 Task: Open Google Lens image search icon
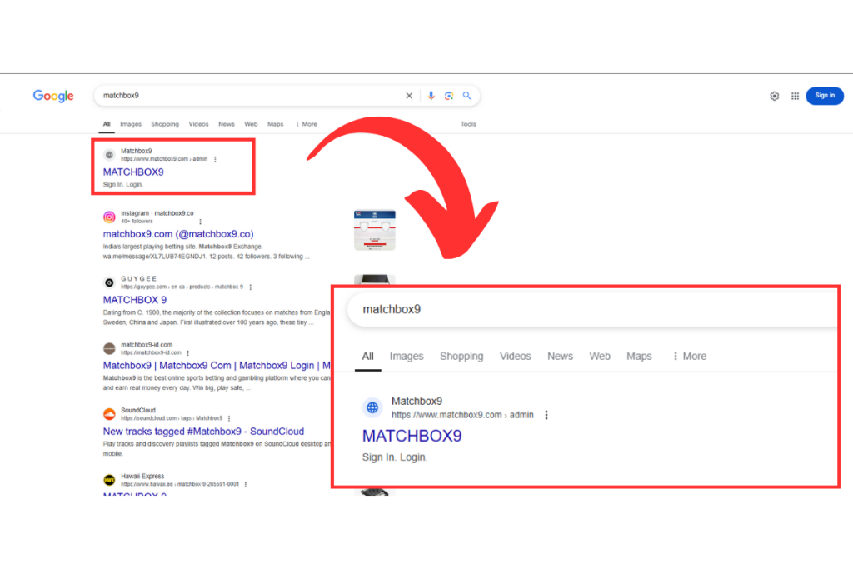pyautogui.click(x=449, y=96)
